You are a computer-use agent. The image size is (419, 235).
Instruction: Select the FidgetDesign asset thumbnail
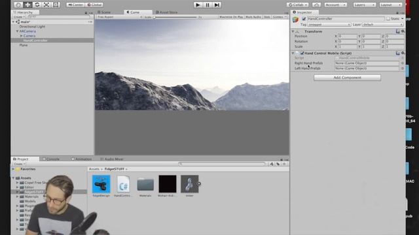(101, 184)
